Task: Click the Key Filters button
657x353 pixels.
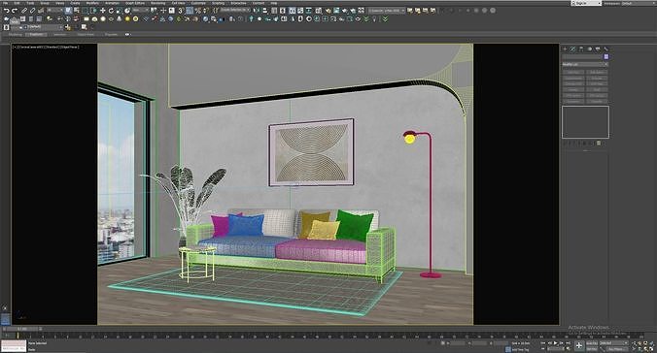Action: pyautogui.click(x=617, y=349)
